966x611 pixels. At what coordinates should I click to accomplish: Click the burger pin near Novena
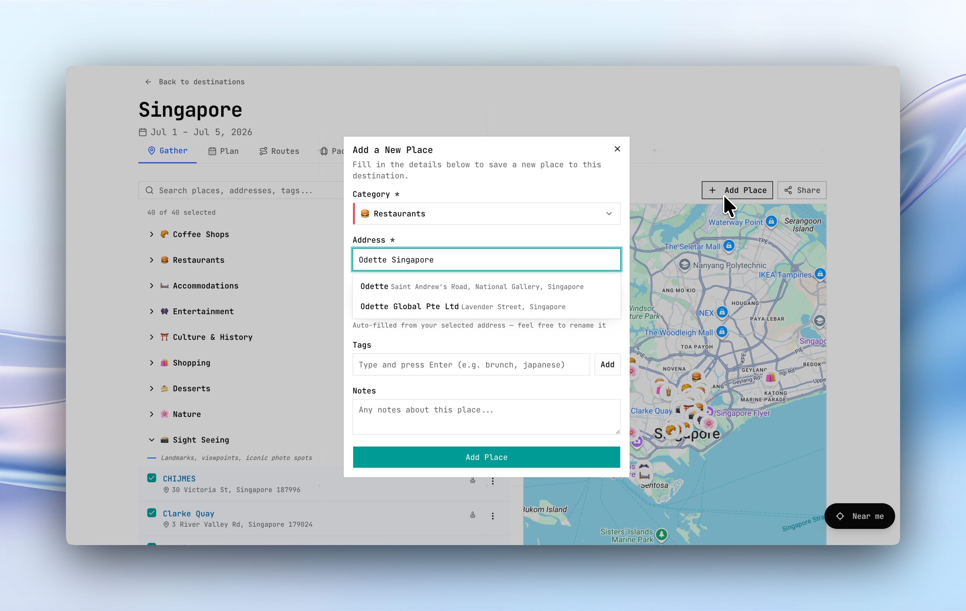(x=696, y=377)
